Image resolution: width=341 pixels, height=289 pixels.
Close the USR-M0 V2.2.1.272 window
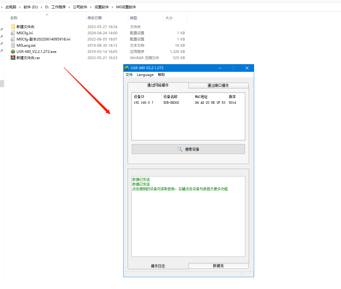(247, 68)
